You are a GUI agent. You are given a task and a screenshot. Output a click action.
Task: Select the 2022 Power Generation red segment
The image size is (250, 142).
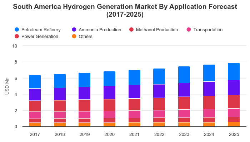coord(159,120)
